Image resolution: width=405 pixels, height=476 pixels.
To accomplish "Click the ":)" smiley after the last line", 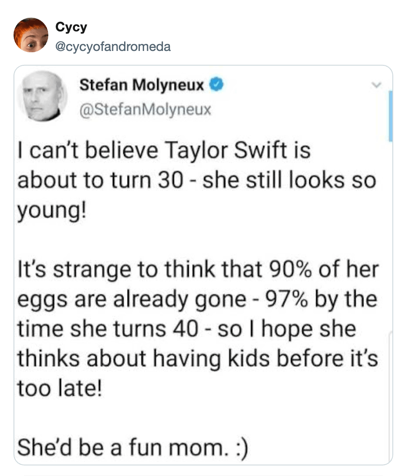I will [239, 448].
